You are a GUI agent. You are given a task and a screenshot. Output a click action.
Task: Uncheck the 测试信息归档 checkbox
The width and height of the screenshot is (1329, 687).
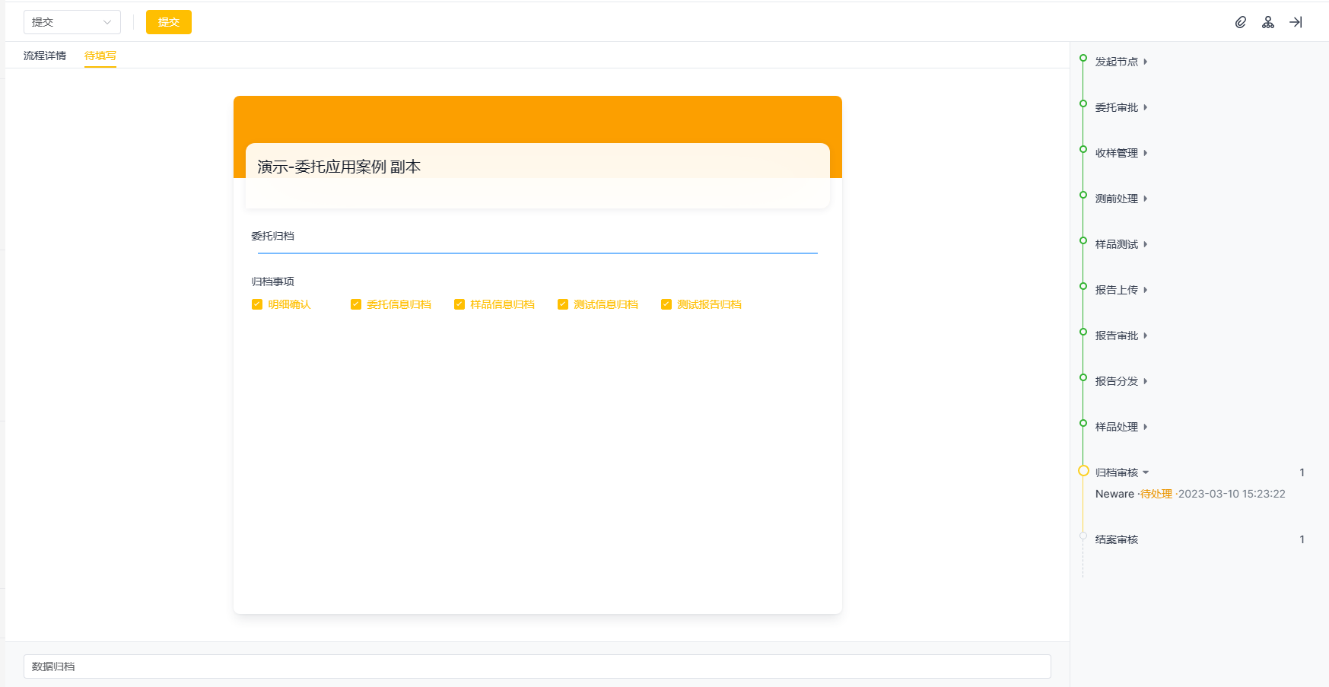[x=563, y=304]
